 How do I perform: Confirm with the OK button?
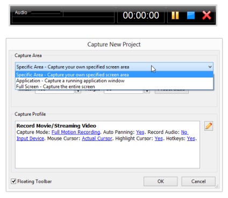point(160,181)
